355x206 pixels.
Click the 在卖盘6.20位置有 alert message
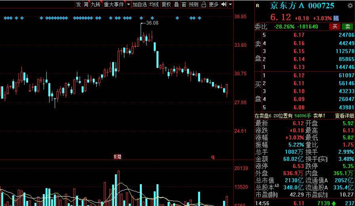[290, 116]
